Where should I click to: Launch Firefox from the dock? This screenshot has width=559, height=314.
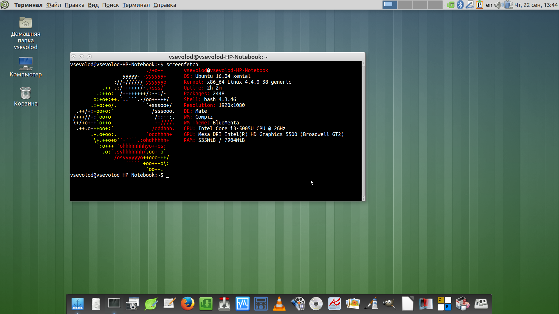click(187, 304)
